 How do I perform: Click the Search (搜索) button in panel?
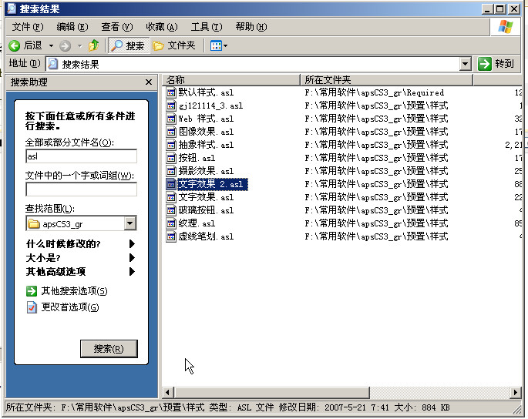coord(109,349)
